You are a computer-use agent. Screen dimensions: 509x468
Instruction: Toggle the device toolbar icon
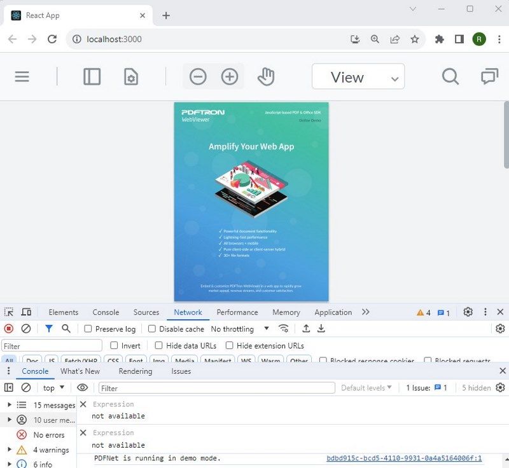26,312
